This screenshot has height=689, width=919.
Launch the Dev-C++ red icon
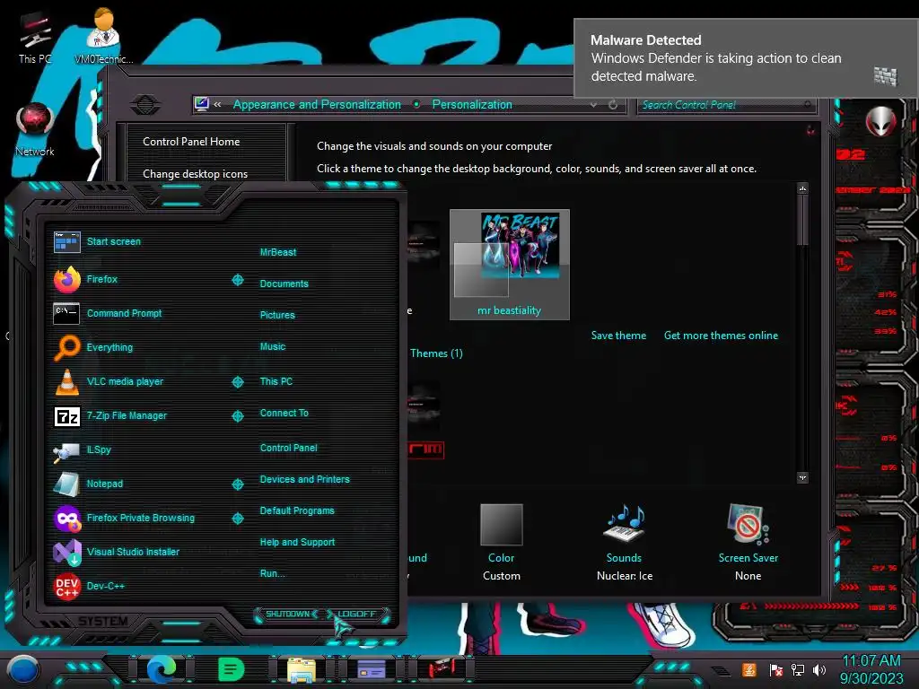[x=66, y=586]
